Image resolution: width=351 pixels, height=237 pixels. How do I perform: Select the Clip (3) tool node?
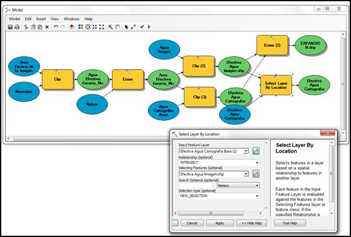click(200, 97)
